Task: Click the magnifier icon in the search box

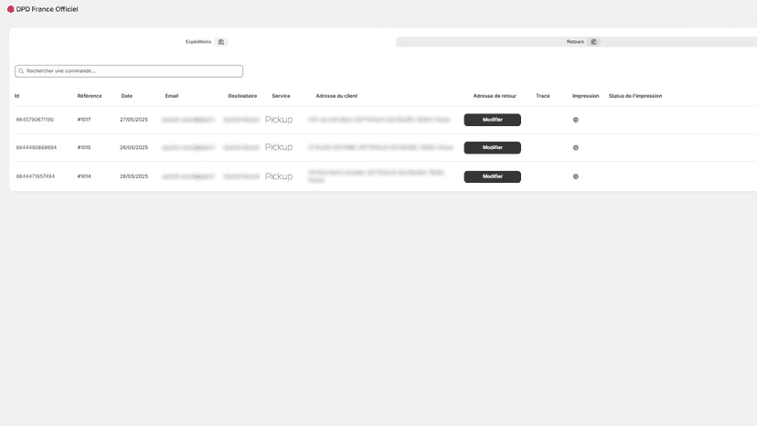Action: tap(21, 71)
